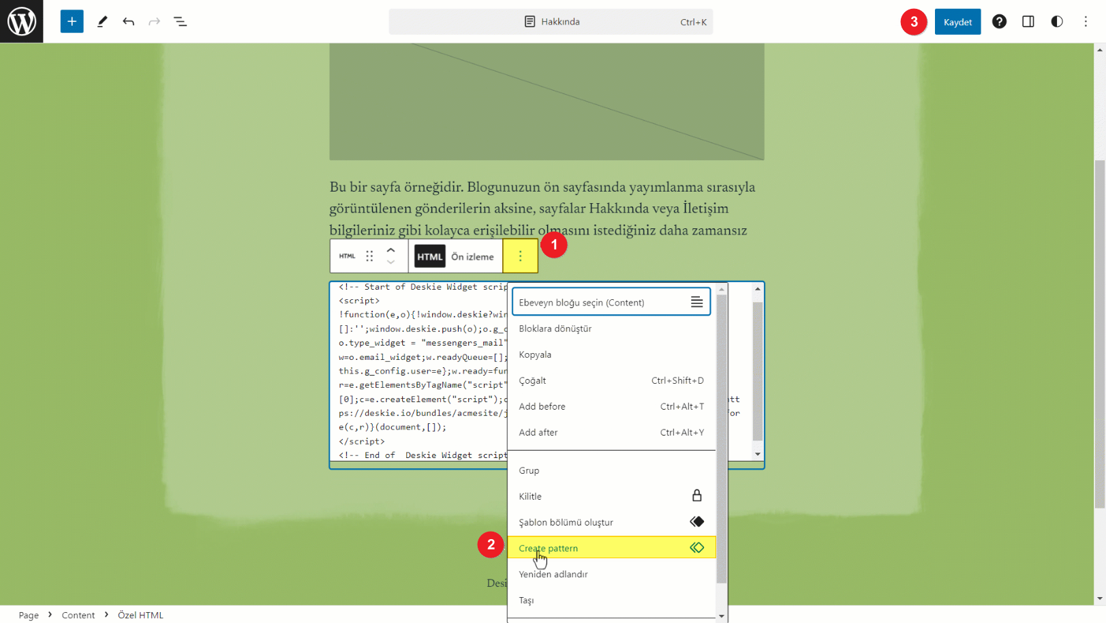Image resolution: width=1106 pixels, height=623 pixels.
Task: Choose Add before menu entry
Action: 611,406
